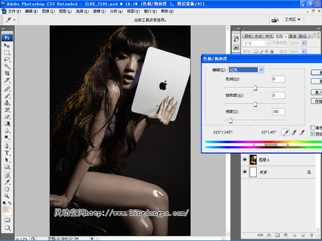Select the Rectangular Marquee tool
Image resolution: width=322 pixels, height=241 pixels.
[7, 53]
